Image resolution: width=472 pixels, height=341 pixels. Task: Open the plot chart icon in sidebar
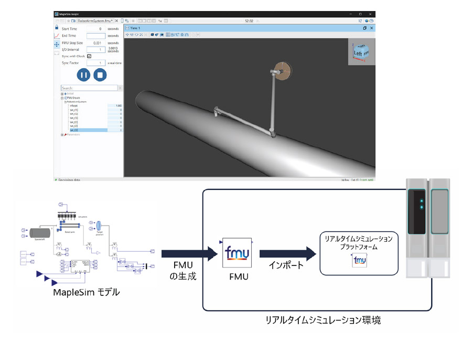click(57, 36)
